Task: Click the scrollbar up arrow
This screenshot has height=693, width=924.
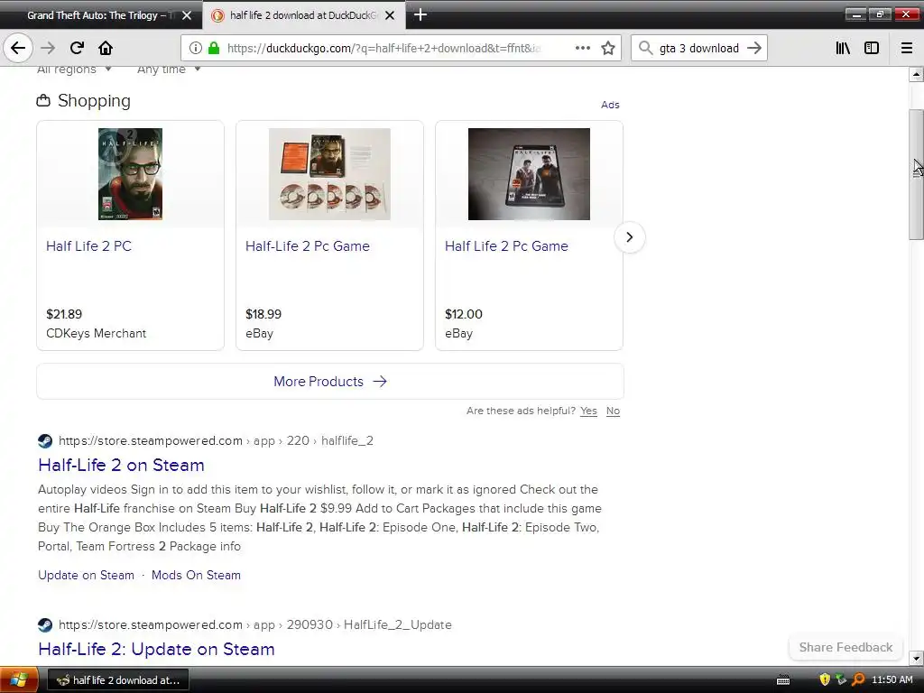Action: [x=916, y=74]
